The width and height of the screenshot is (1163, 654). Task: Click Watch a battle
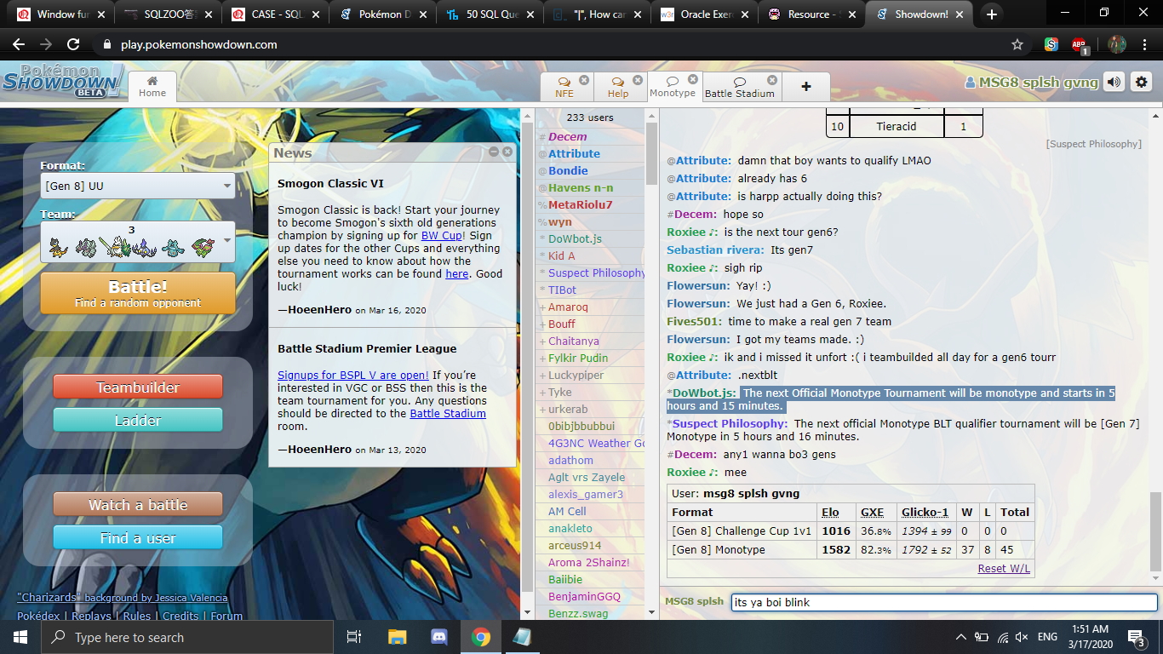pyautogui.click(x=138, y=504)
